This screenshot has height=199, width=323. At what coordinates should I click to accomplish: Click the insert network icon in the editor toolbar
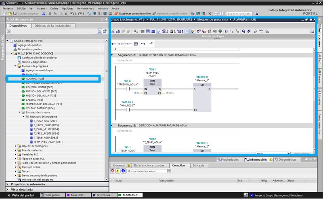tap(113, 31)
